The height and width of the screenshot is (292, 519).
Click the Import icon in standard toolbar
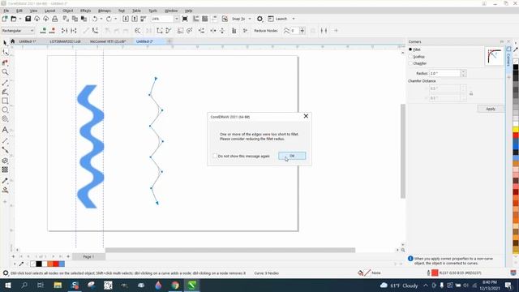click(126, 19)
